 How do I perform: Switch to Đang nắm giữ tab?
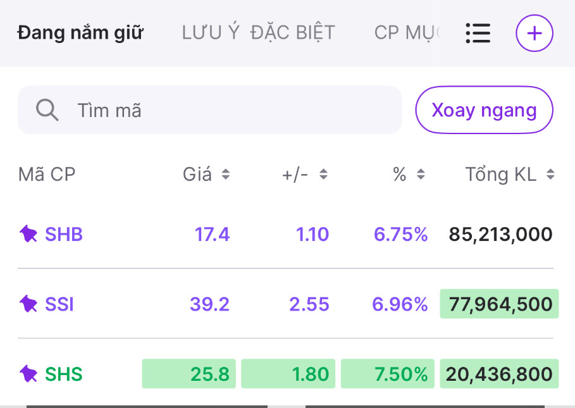pyautogui.click(x=80, y=32)
